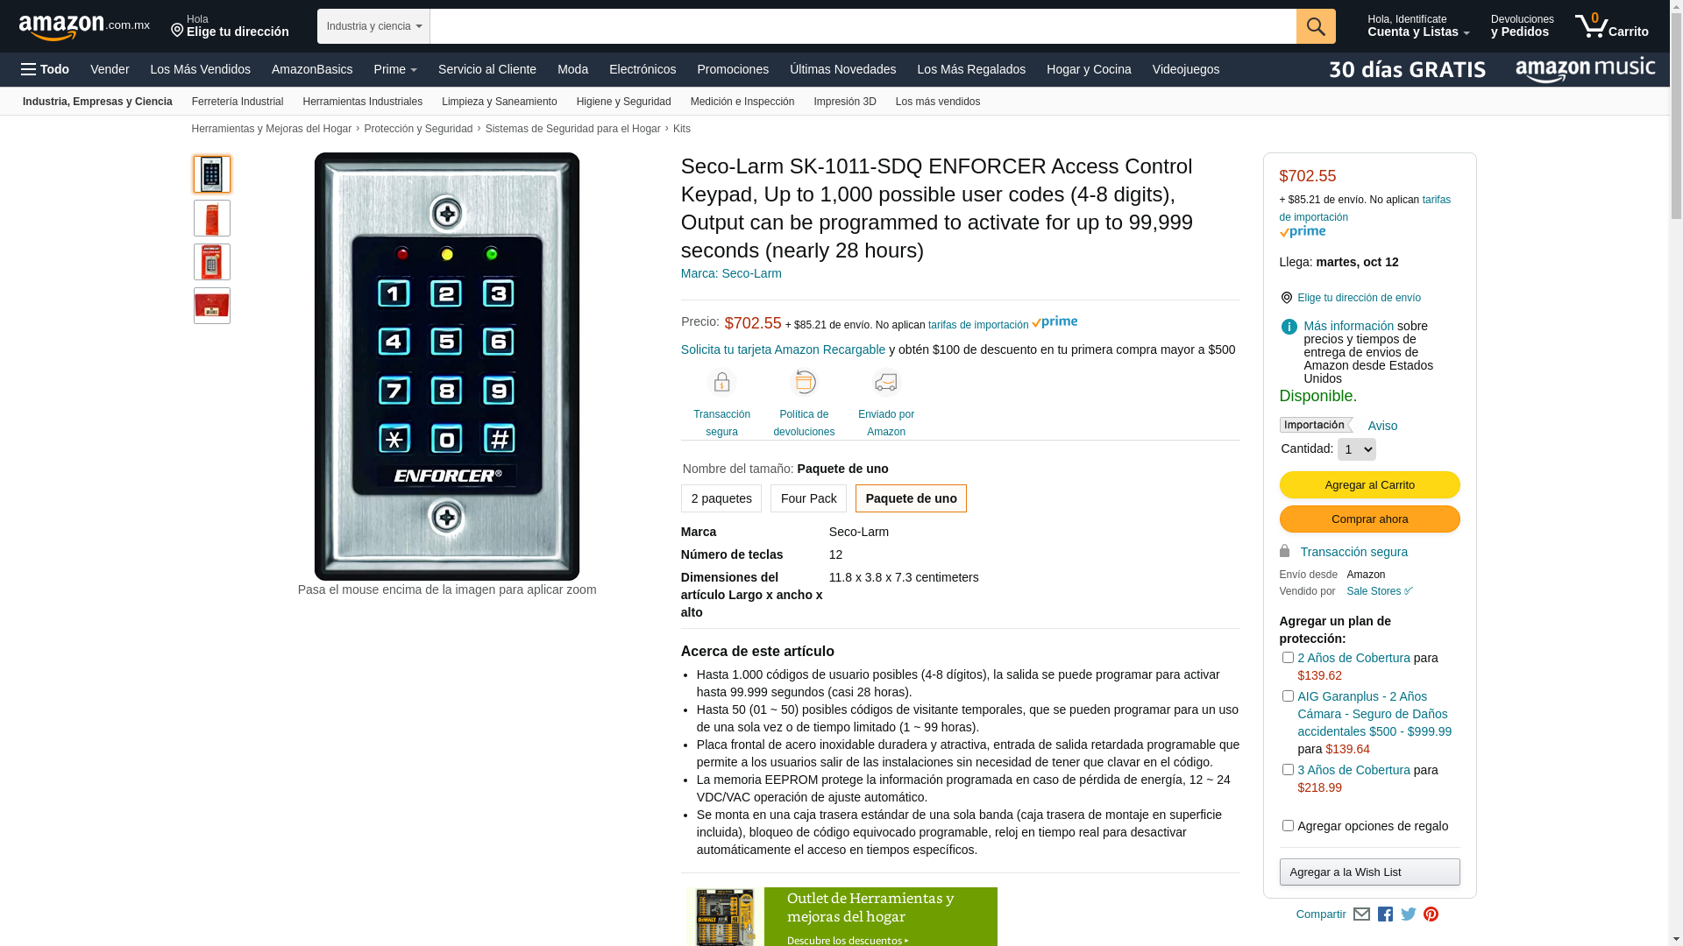Screen dimensions: 1683x946
Task: Expand Industria y ciencia search category dropdown
Action: 373,26
